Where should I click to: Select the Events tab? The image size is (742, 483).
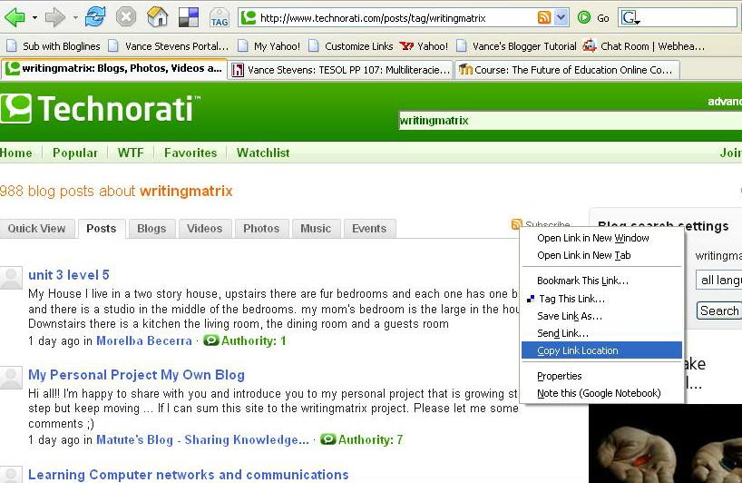point(369,228)
